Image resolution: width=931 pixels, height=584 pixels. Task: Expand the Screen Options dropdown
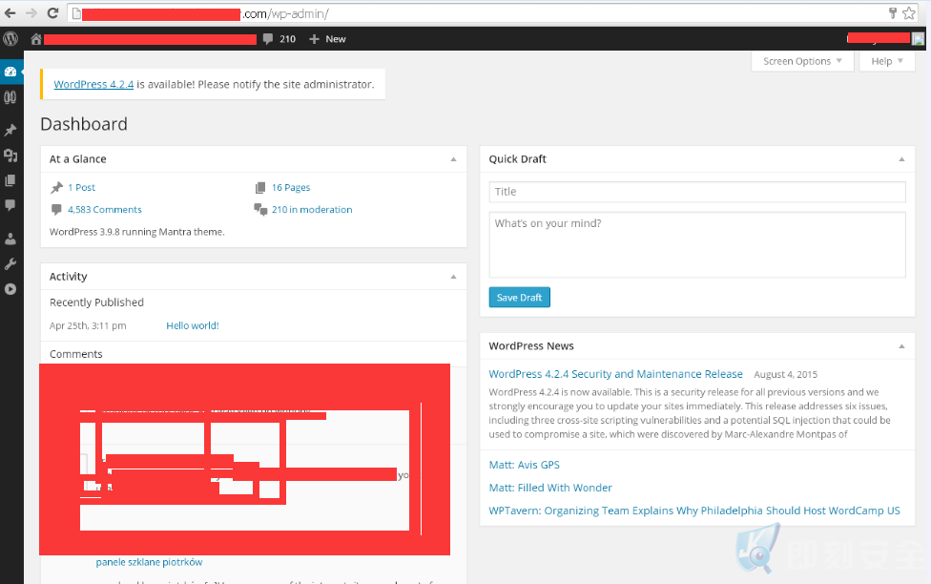click(802, 61)
